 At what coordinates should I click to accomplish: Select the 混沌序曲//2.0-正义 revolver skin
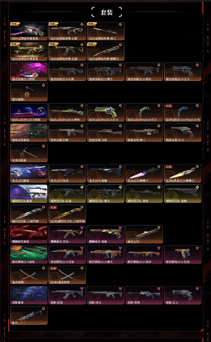[183, 72]
